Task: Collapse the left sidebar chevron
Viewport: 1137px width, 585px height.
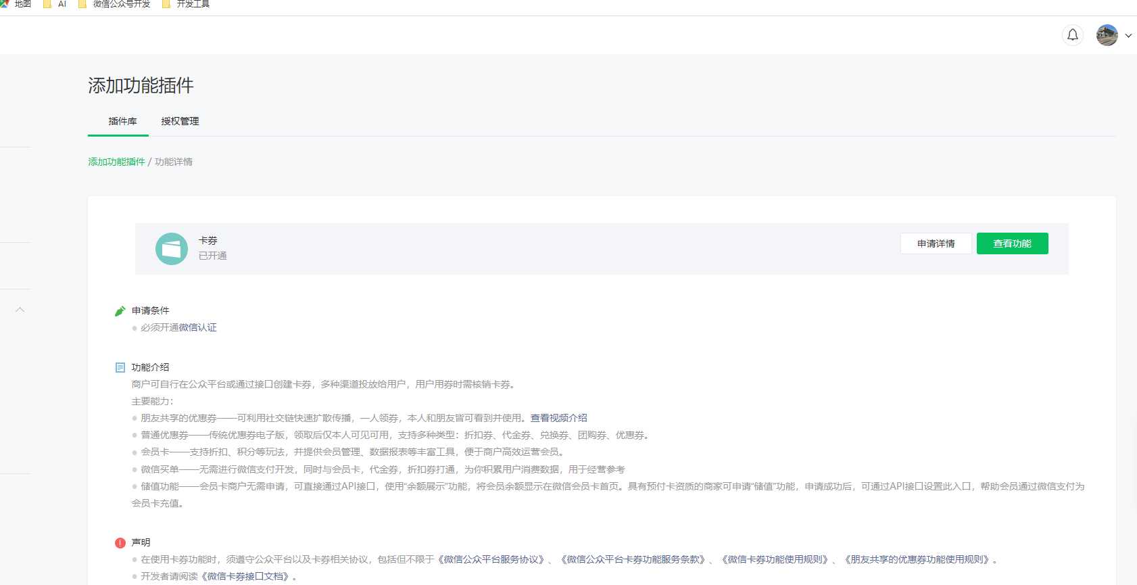Action: click(x=20, y=310)
